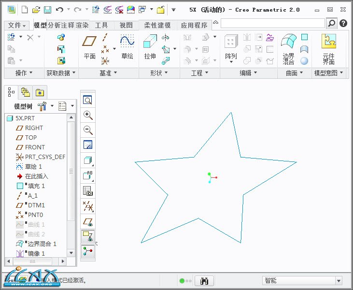Viewport: 353px width, 290px height.
Task: Toggle spin center display button
Action: coord(88,251)
